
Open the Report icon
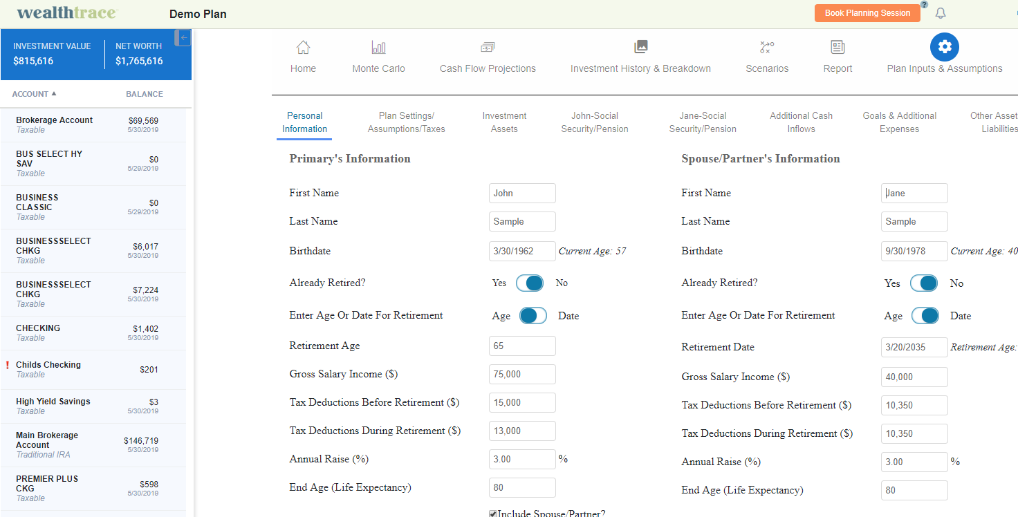(837, 47)
